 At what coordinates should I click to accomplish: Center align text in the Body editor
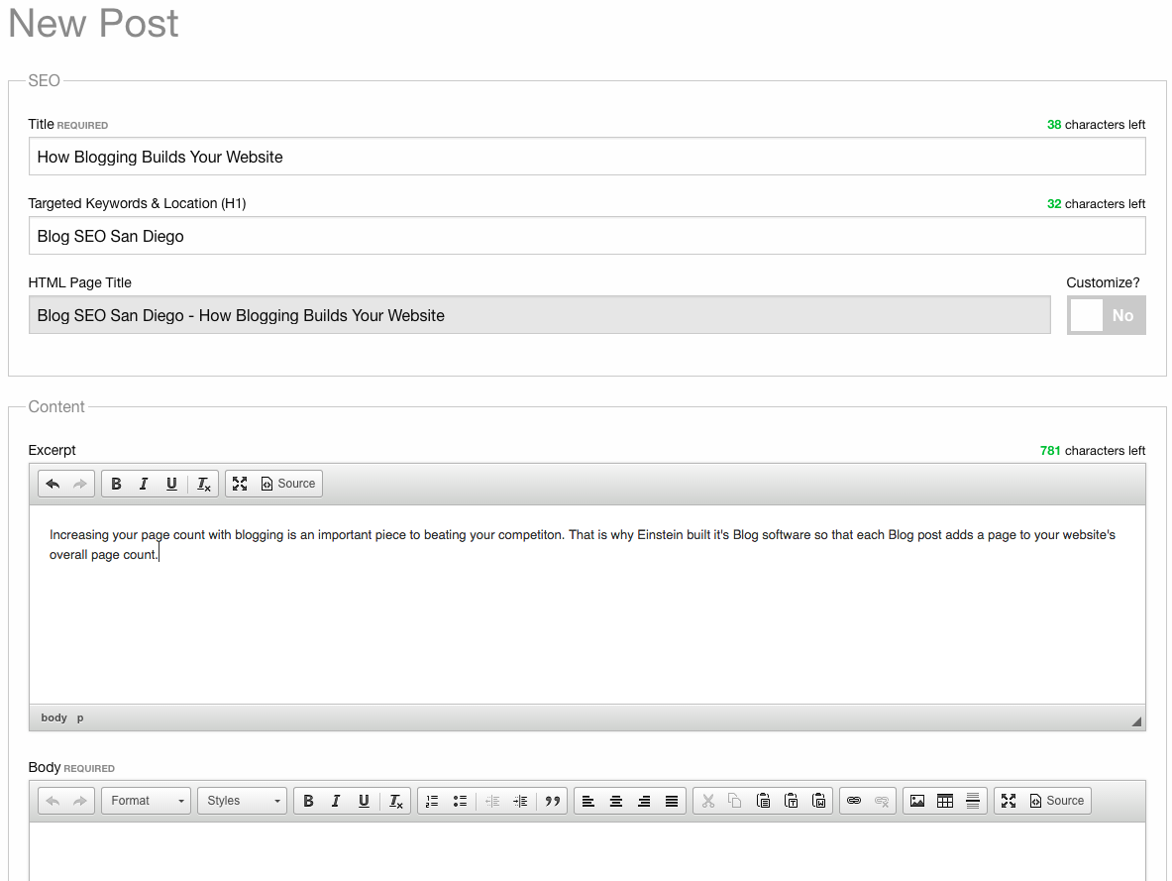[616, 801]
